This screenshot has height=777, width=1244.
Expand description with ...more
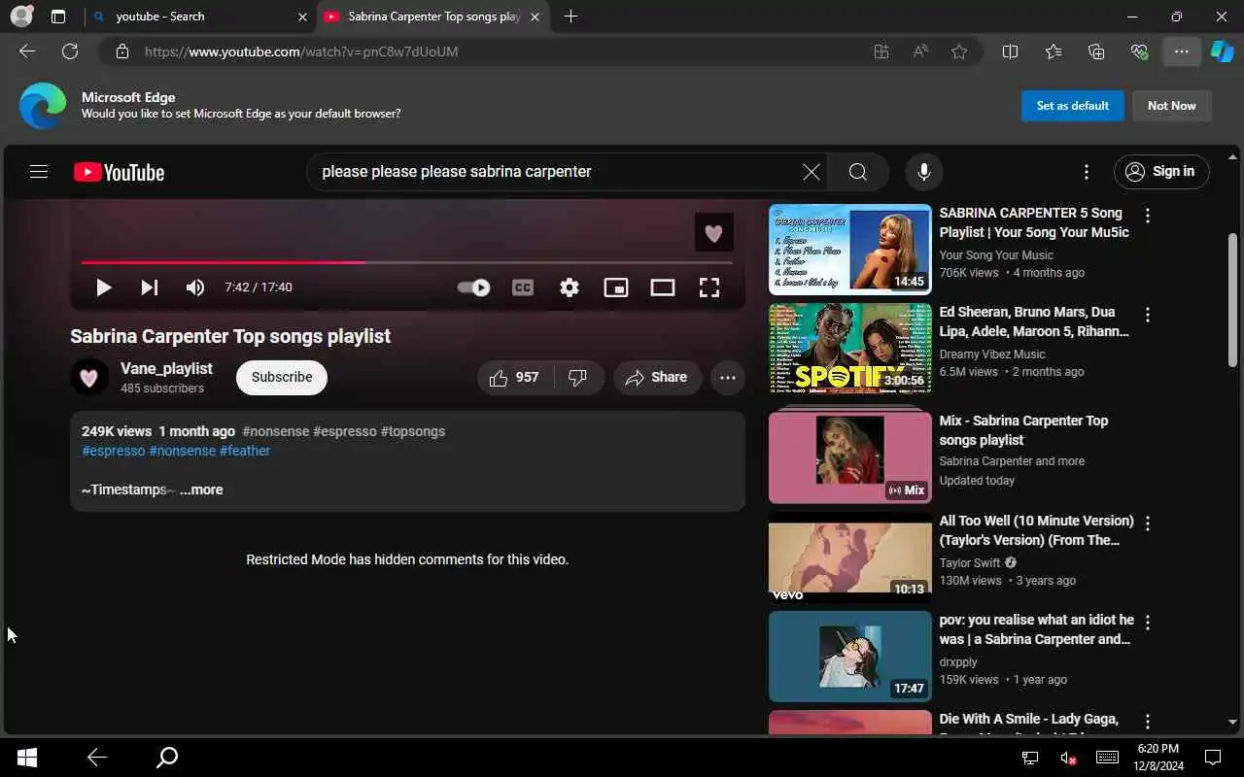201,490
